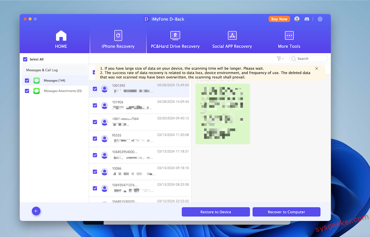Uncheck the 1001292 conversation checkbox
Image resolution: width=370 pixels, height=237 pixels.
coord(95,89)
